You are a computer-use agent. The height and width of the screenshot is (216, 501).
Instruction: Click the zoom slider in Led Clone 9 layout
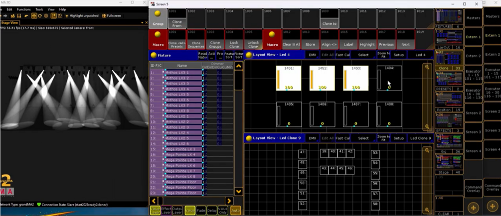(427, 180)
